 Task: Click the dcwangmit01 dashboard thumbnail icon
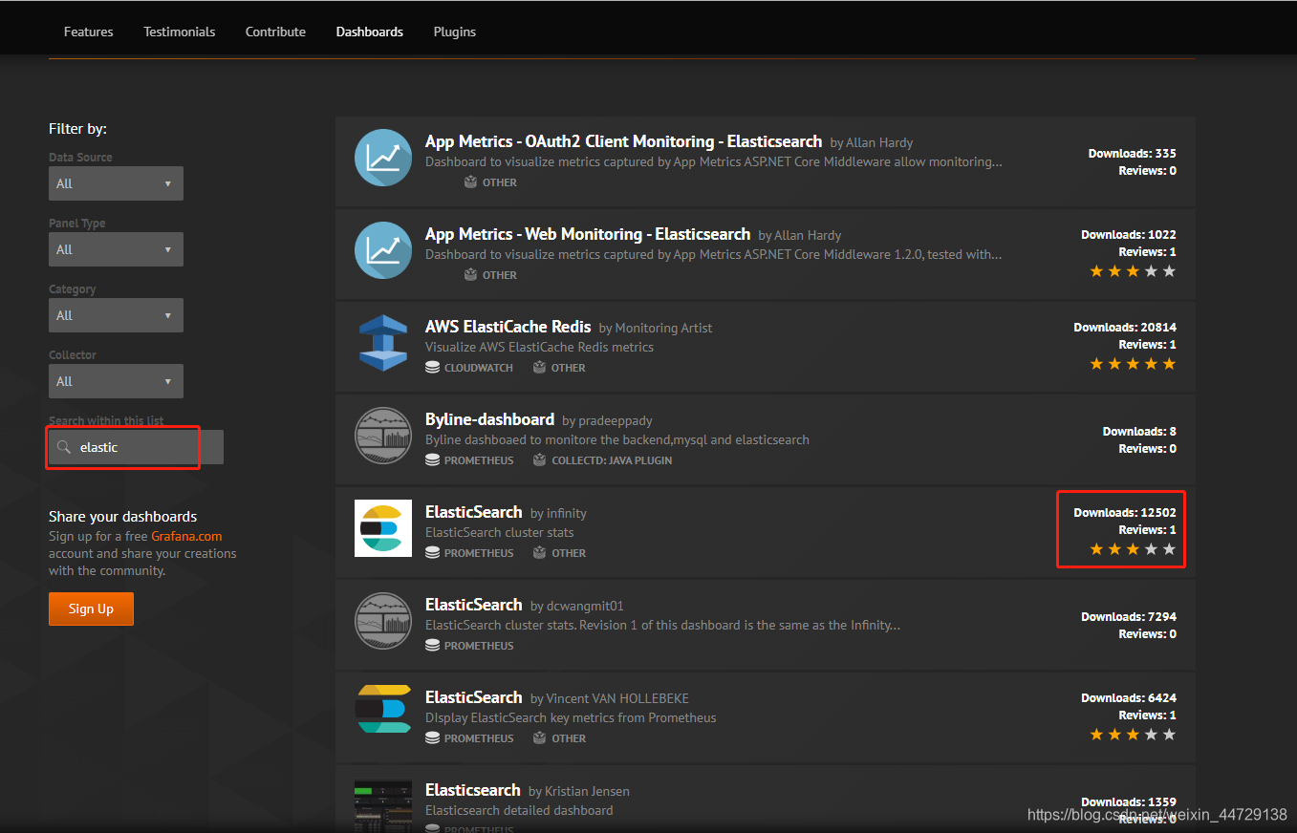click(383, 621)
